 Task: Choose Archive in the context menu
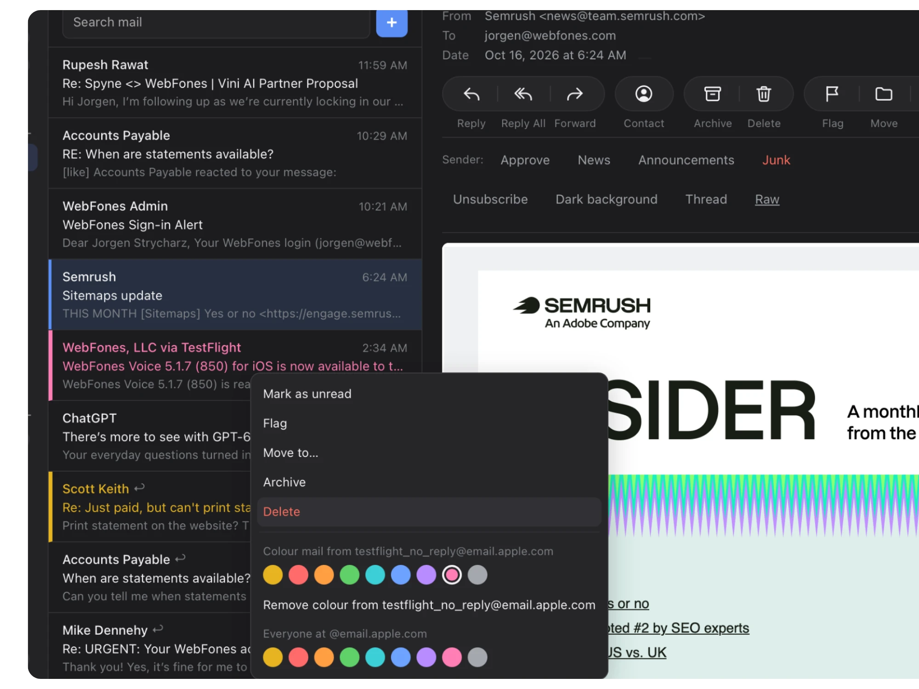(x=429, y=482)
